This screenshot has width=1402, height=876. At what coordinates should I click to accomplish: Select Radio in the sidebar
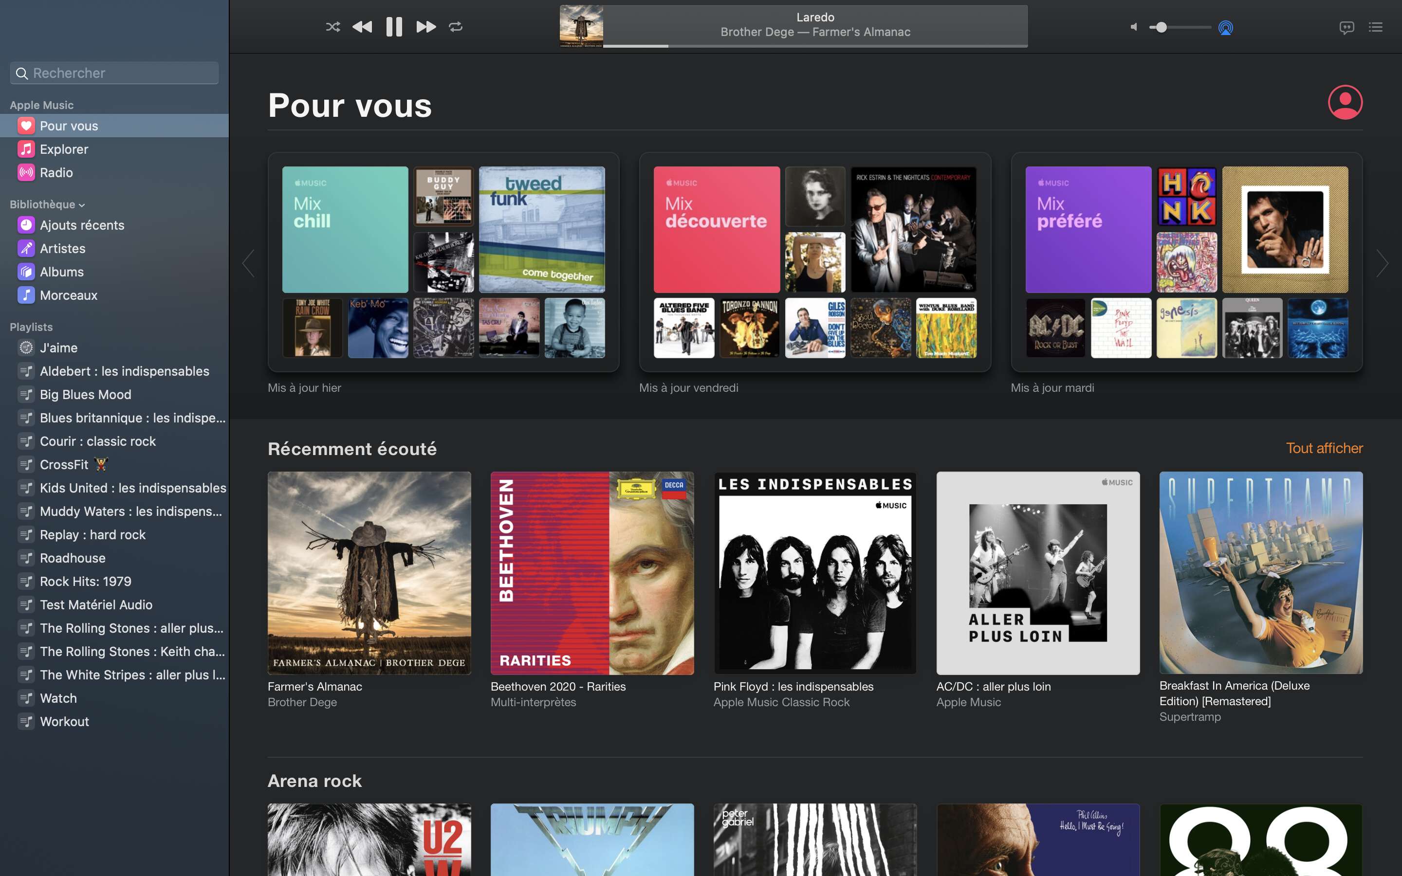click(x=56, y=173)
